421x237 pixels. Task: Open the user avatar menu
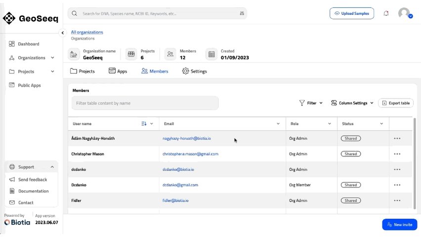(405, 13)
